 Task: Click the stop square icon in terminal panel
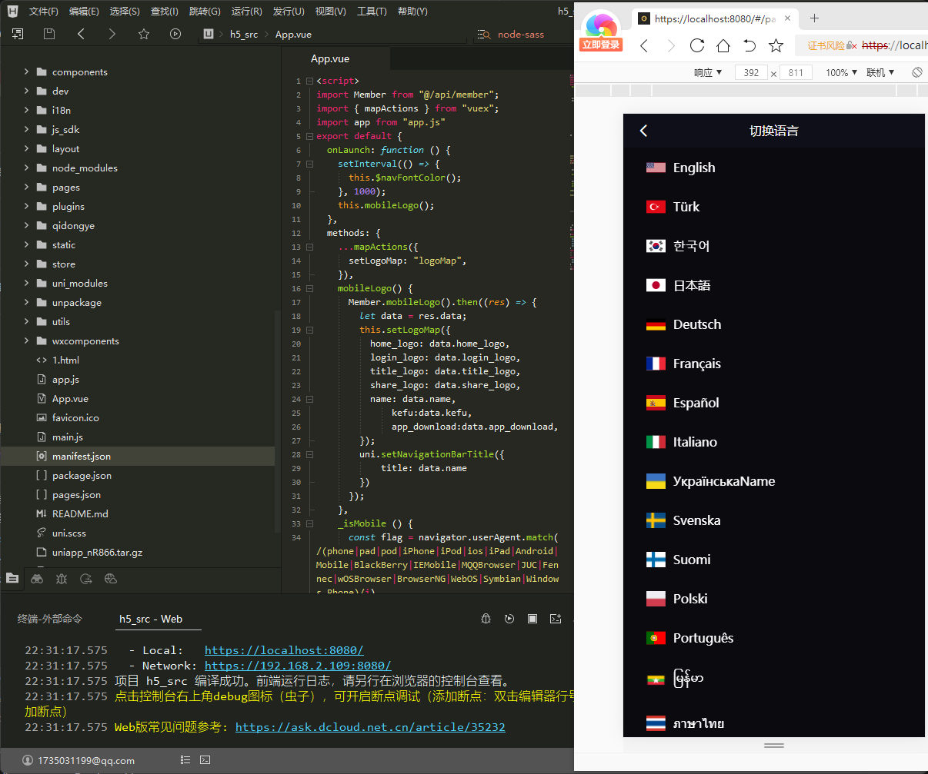click(x=532, y=619)
